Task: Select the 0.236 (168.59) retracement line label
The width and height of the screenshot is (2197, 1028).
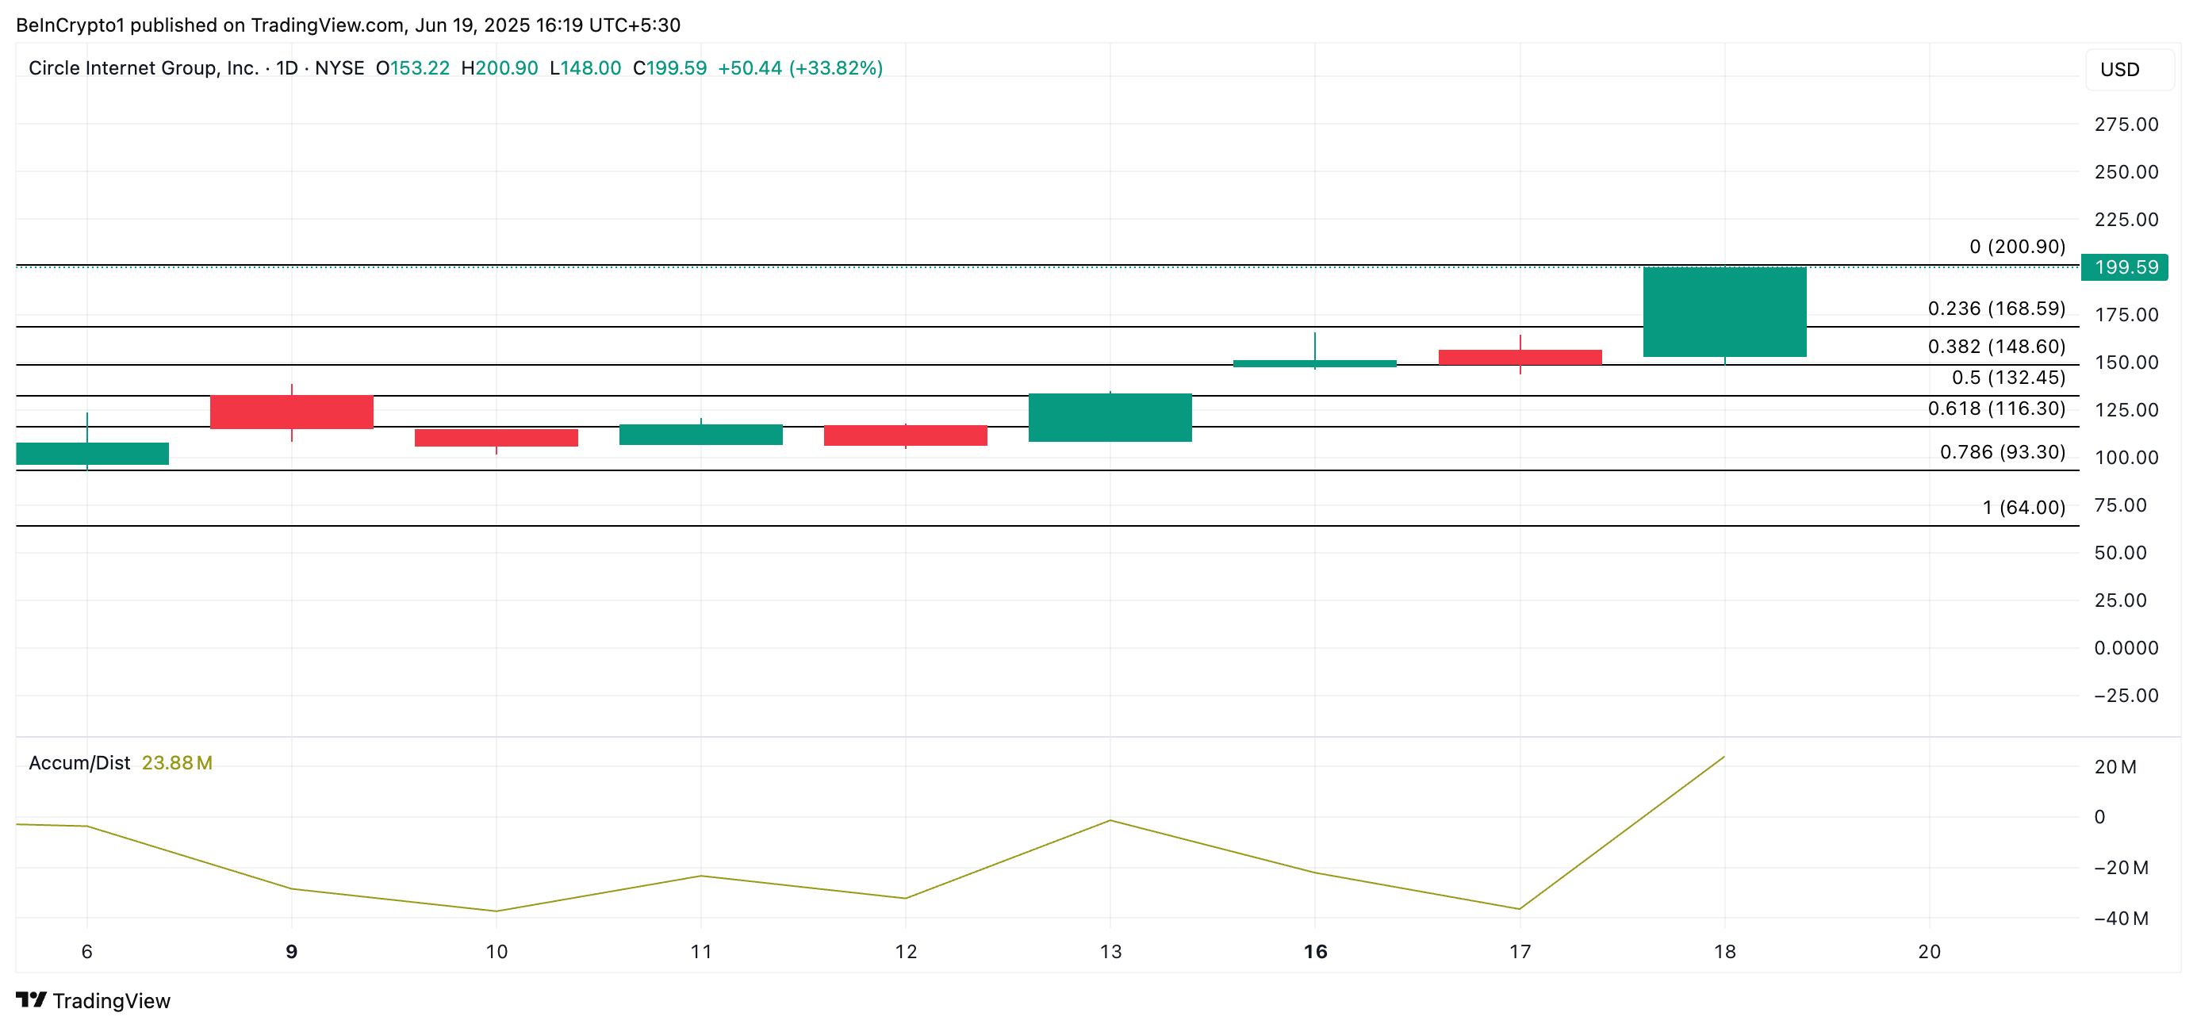Action: [x=1996, y=308]
